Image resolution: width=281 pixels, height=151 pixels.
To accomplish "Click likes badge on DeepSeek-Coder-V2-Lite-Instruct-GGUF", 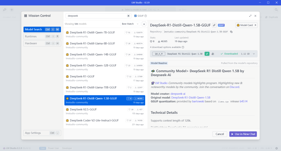I will (x=129, y=120).
